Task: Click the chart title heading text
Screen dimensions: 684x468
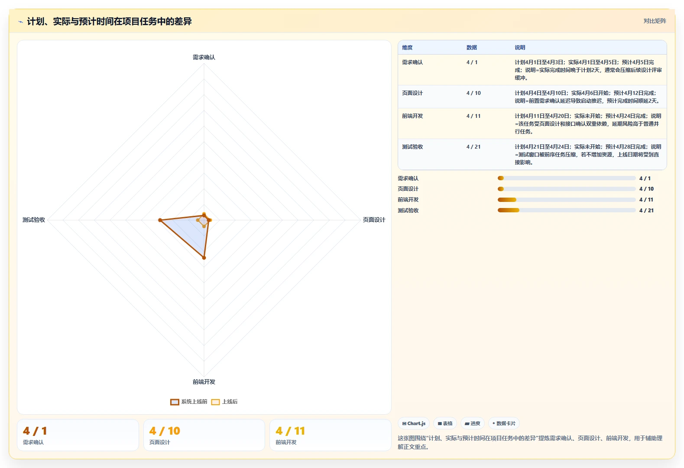Action: click(x=109, y=22)
